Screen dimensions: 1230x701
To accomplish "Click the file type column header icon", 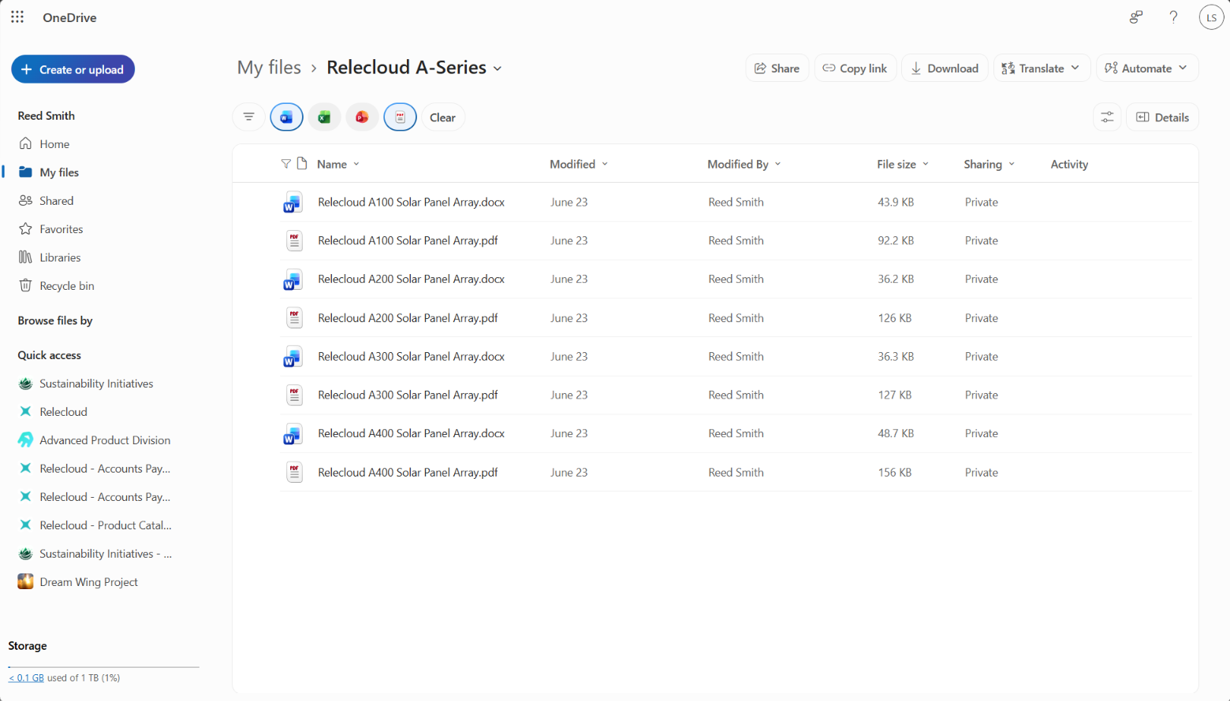I will (302, 164).
